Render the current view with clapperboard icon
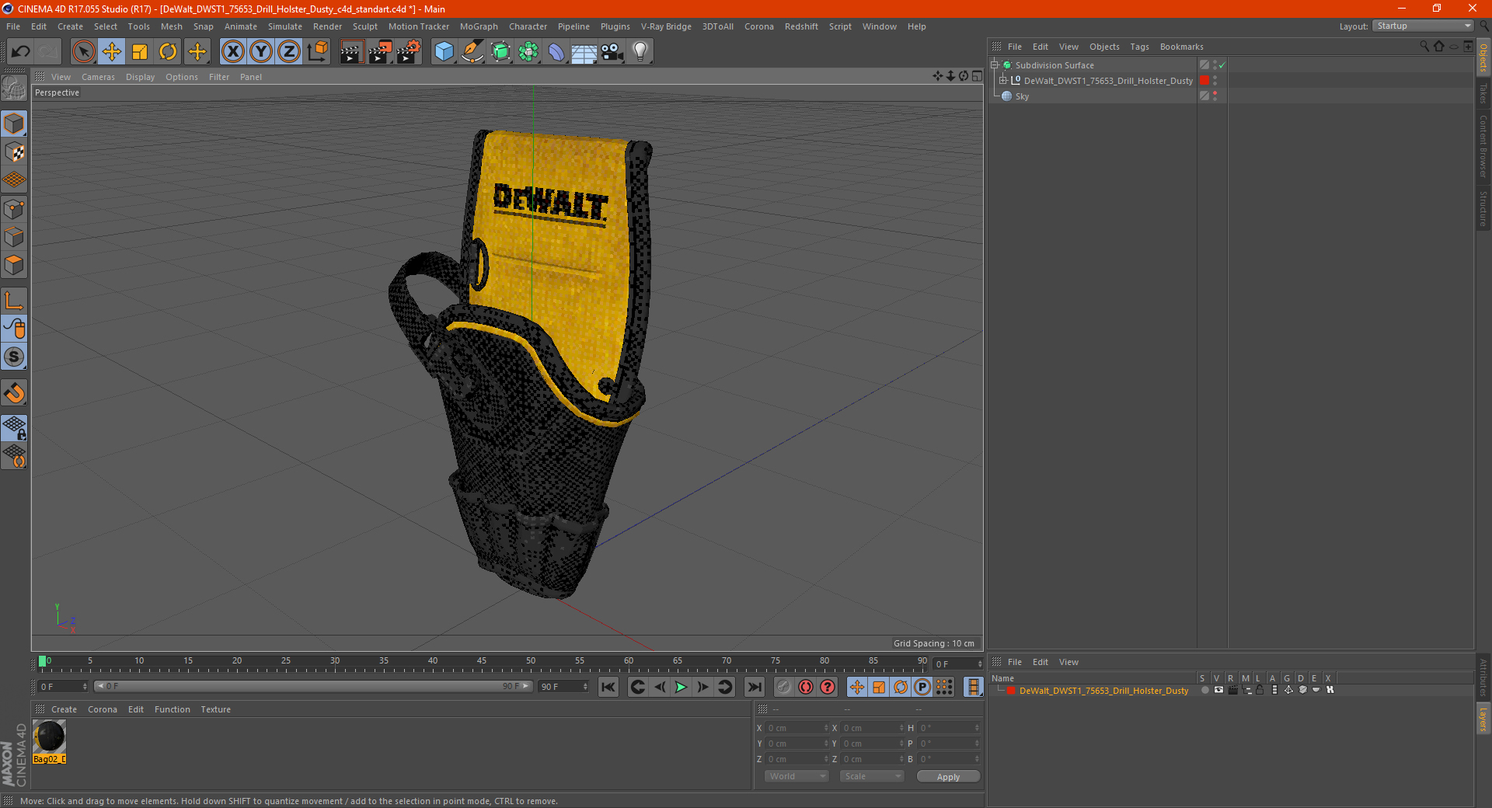Screen dimensions: 1492x808 click(351, 52)
